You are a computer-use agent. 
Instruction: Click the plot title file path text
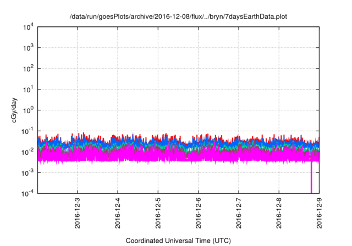178,17
